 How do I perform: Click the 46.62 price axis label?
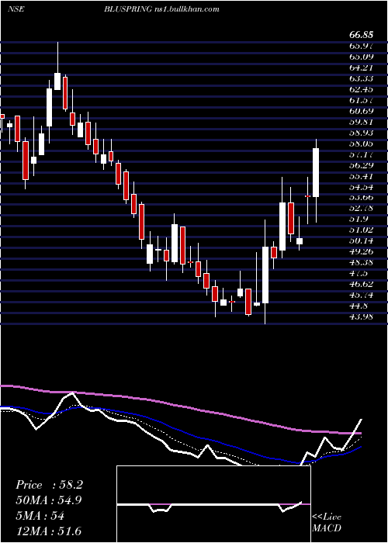click(362, 285)
